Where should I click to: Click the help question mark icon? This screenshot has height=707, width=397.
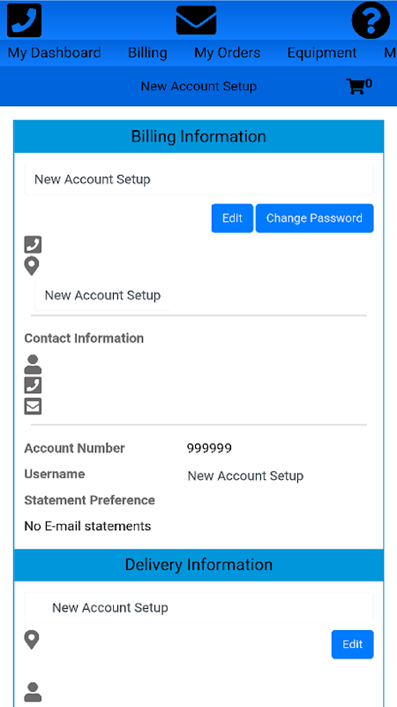[371, 20]
